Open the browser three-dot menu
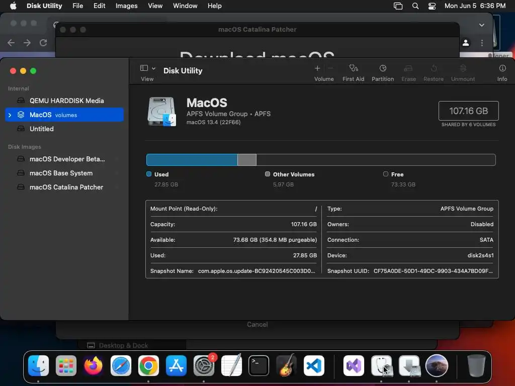 482,43
